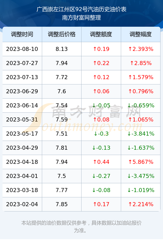Image resolution: width=163 pixels, height=247 pixels.
Task: Select the 2023-04-18 date cell
Action: (x=22, y=162)
